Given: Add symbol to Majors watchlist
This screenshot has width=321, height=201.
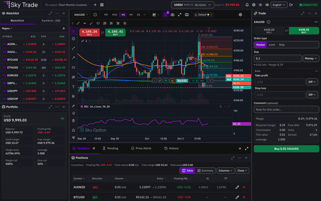Looking at the screenshot, I should pos(64,28).
